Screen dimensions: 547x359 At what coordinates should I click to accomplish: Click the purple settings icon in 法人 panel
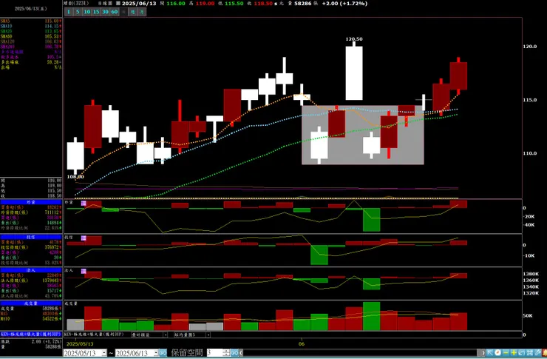pos(84,271)
